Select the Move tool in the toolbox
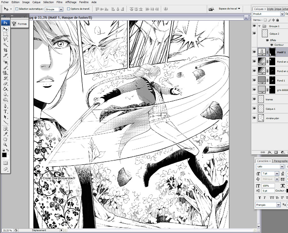The height and width of the screenshot is (233, 288). coord(5,29)
